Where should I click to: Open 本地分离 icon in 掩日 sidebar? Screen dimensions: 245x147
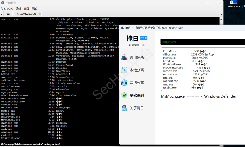[124, 70]
